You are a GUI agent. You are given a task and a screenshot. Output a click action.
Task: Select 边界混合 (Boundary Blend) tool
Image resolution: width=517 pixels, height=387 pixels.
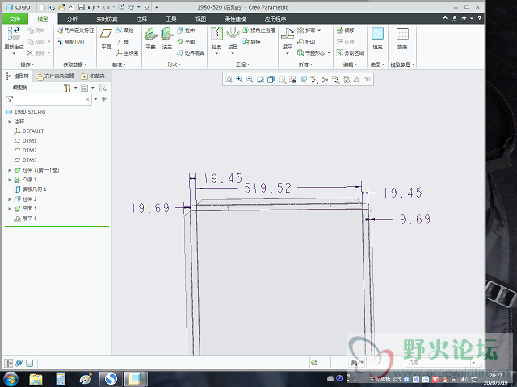(191, 53)
